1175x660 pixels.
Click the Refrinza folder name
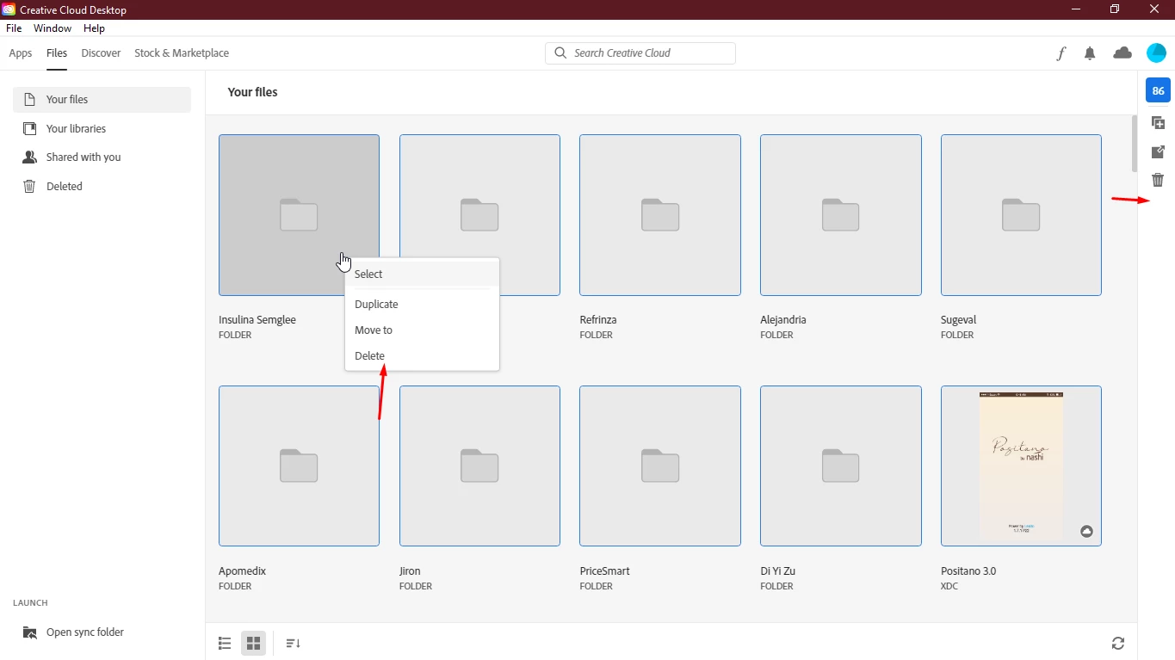(x=598, y=320)
